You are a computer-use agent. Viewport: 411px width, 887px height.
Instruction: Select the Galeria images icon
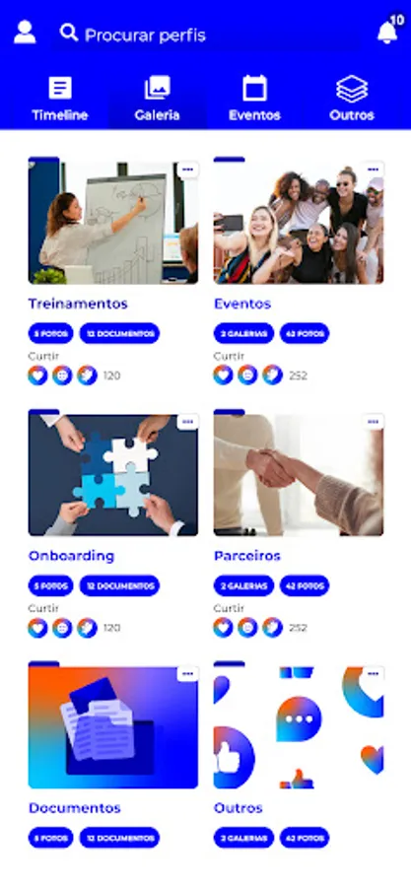157,88
